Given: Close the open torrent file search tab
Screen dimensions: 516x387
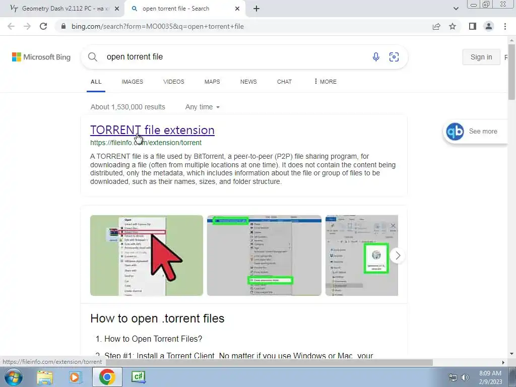Looking at the screenshot, I should 237,9.
